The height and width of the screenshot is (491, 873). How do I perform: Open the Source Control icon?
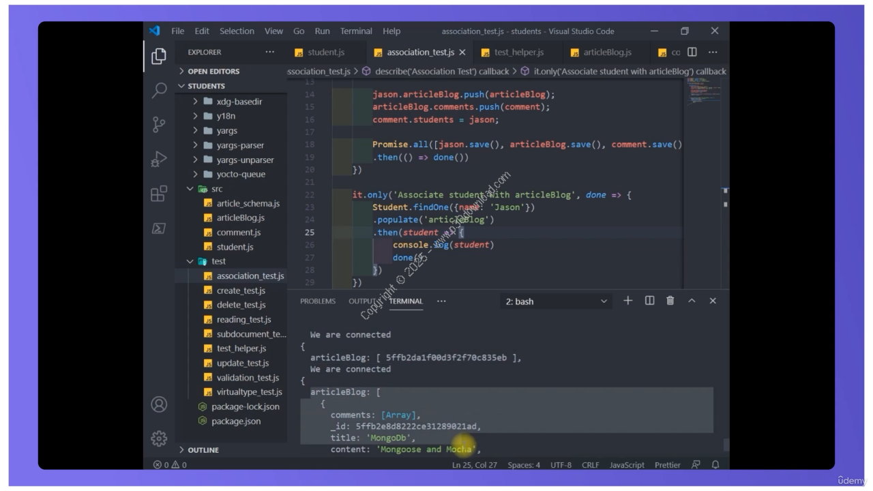point(159,125)
